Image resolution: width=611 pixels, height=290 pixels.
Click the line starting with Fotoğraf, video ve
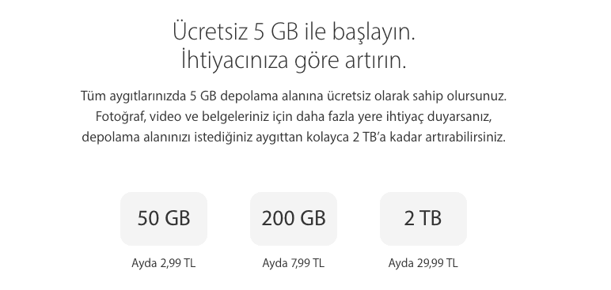coord(294,117)
